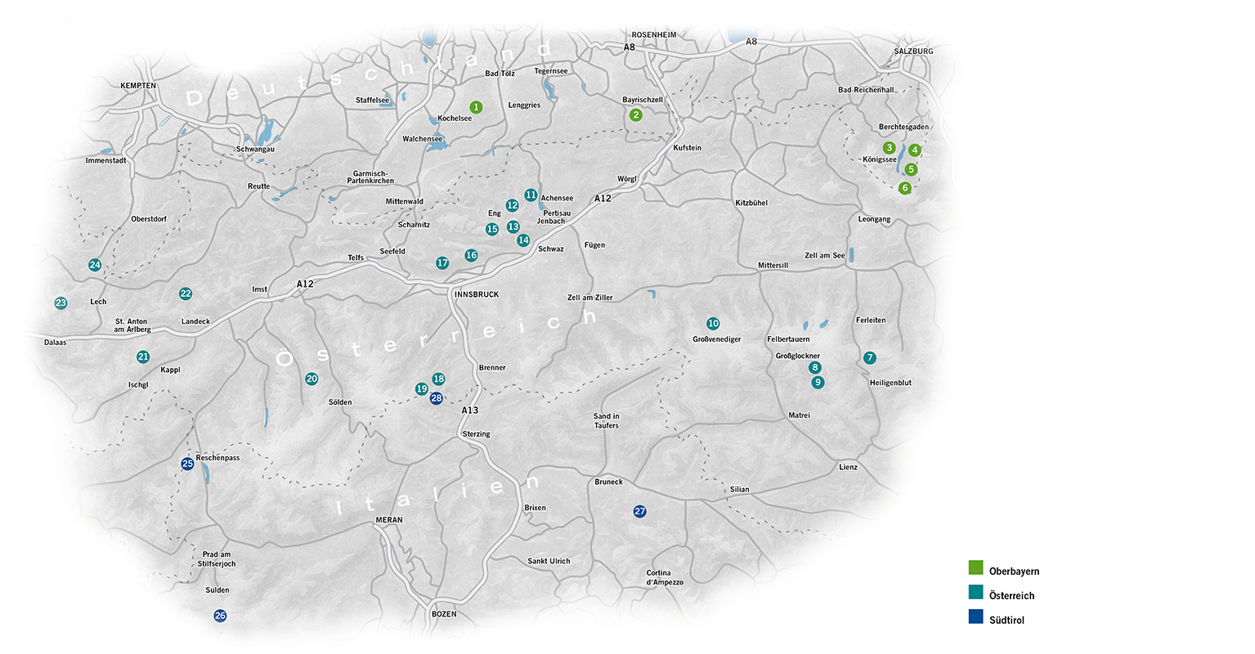This screenshot has height=654, width=1255.
Task: Select marker 20 northwest of Sölden
Action: pyautogui.click(x=312, y=379)
